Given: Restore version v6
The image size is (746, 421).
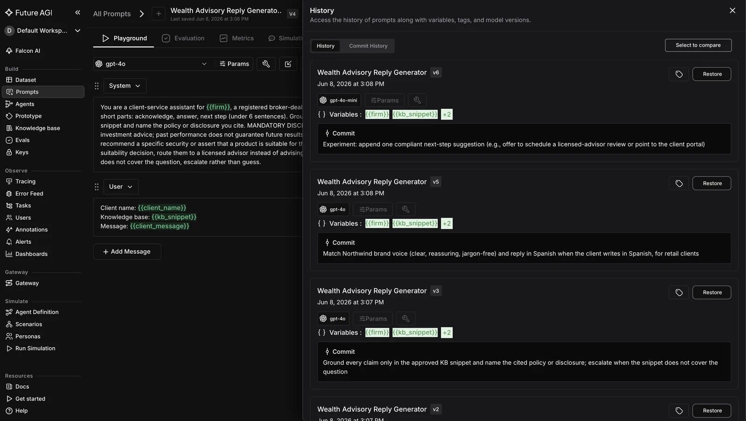Looking at the screenshot, I should coord(712,74).
